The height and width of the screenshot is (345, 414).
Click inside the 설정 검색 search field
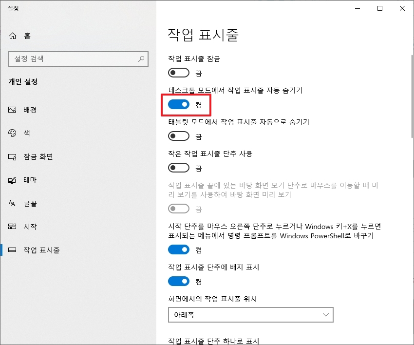click(73, 59)
